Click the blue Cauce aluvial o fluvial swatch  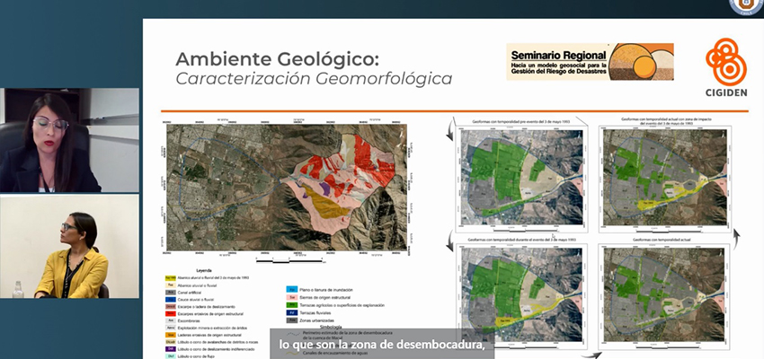pos(170,300)
